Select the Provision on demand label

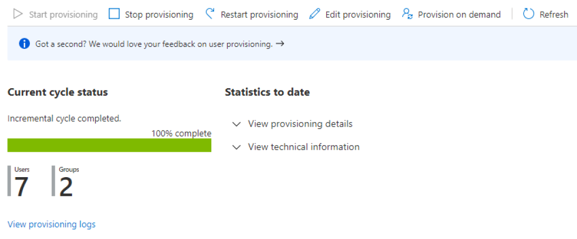tap(459, 15)
